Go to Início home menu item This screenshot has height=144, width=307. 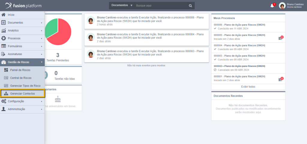[x=11, y=15]
